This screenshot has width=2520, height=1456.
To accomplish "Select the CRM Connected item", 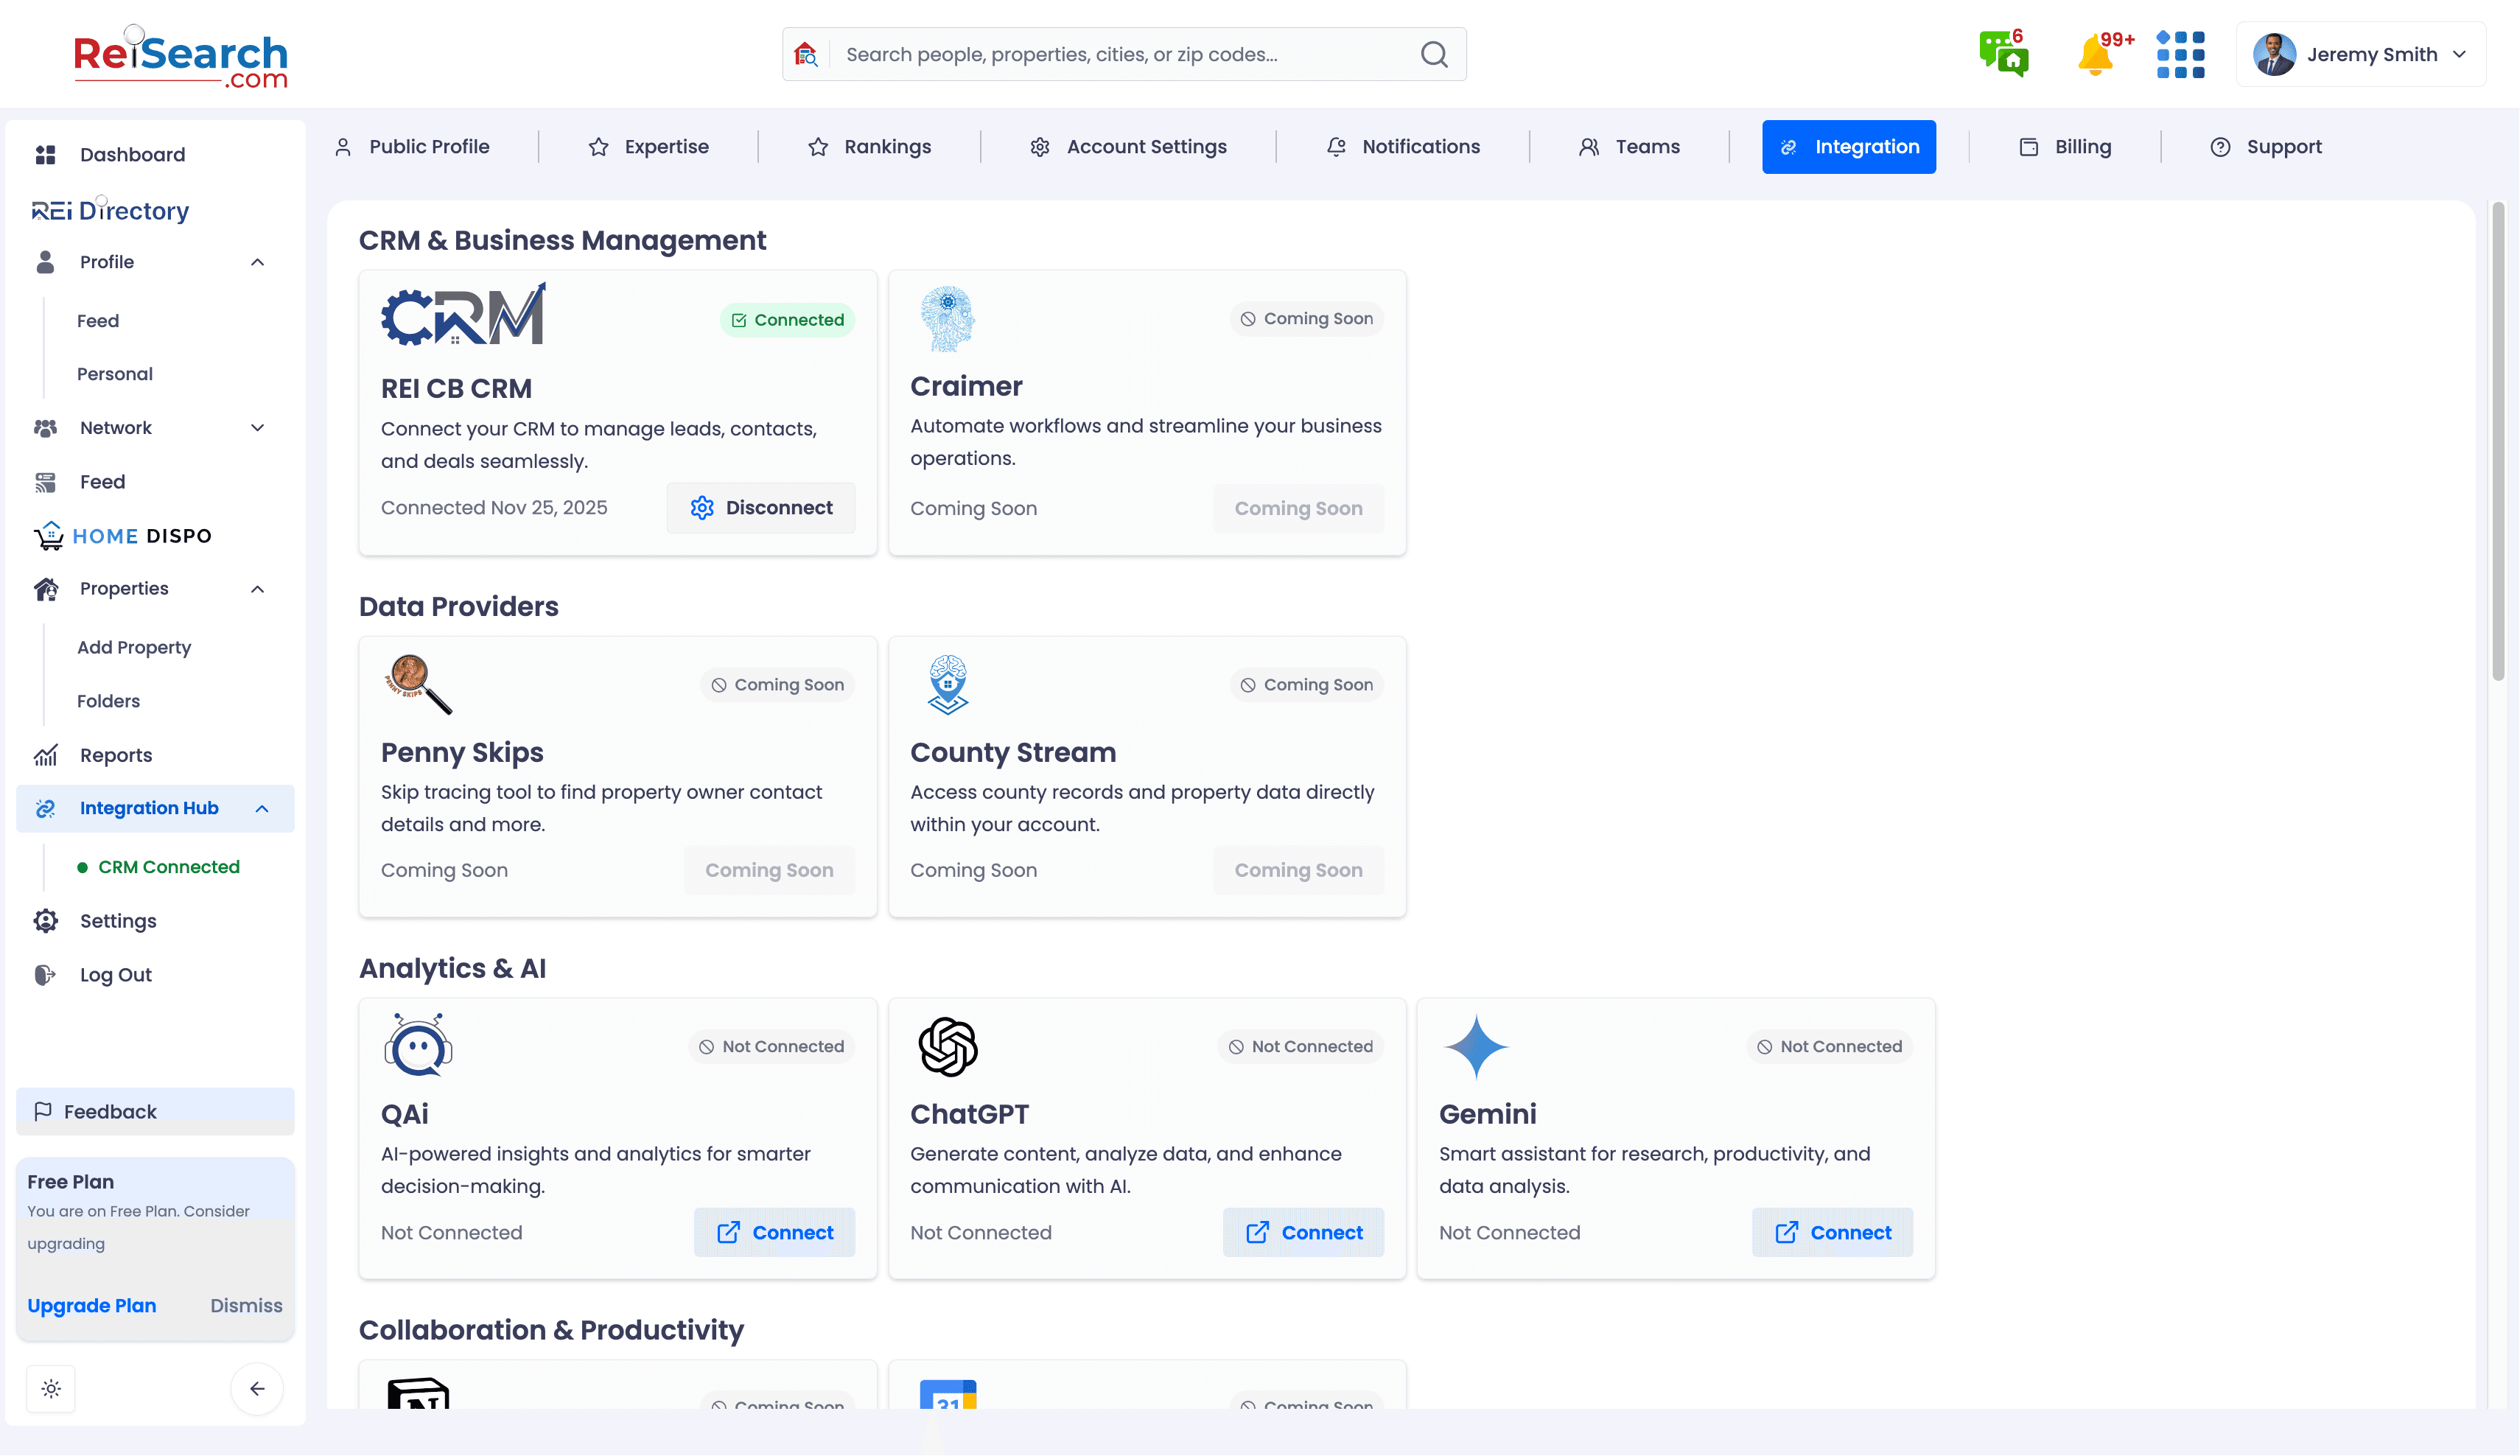I will coord(159,867).
